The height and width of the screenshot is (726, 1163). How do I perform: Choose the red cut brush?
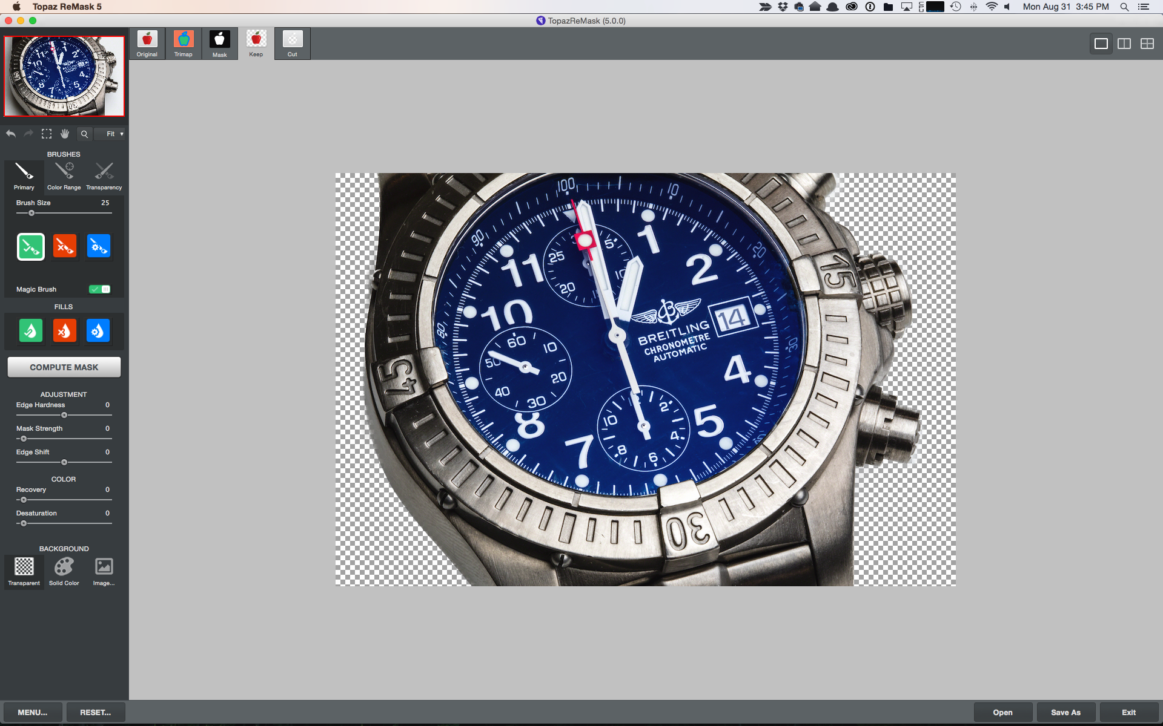tap(65, 246)
